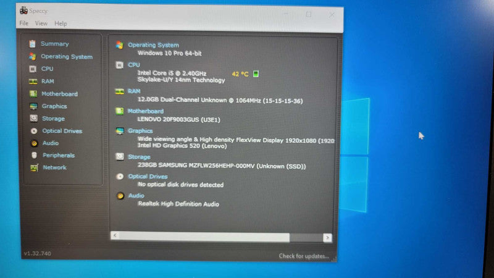The height and width of the screenshot is (278, 494).
Task: Select Optical Drives in the sidebar
Action: click(62, 131)
